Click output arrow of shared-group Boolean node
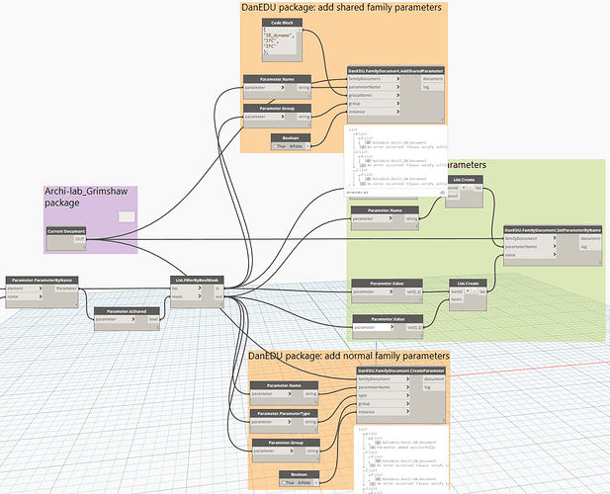The height and width of the screenshot is (494, 610). (307, 146)
